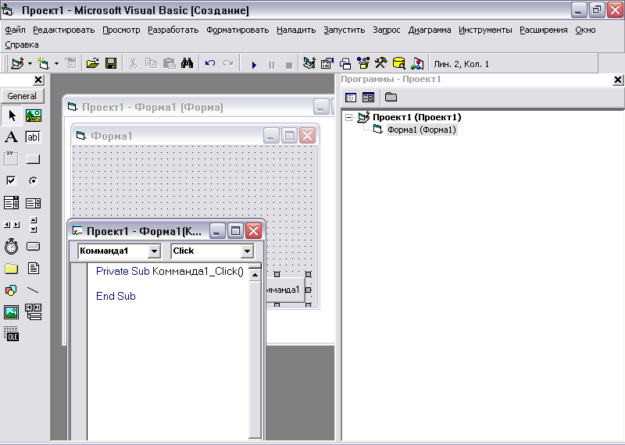Select the ComboBox control tool
Image resolution: width=625 pixels, height=445 pixels.
11,203
